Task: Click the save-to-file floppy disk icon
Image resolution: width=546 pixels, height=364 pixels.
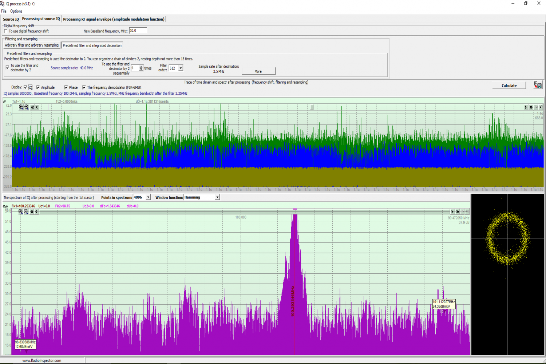Action: 538,85
